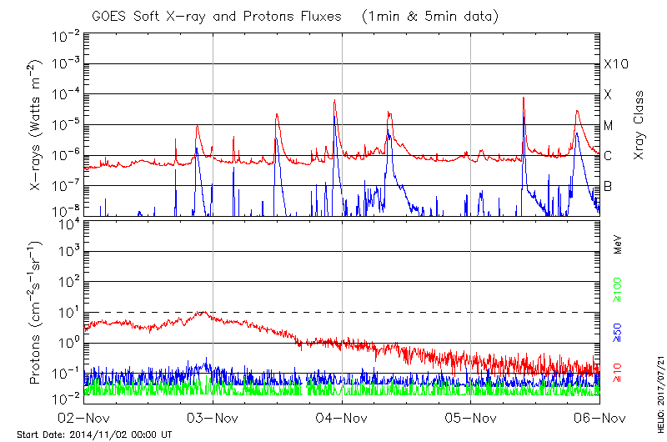Click the 10⁻³ tick label on X-ray axis
Image resolution: width=667 pixels, height=442 pixels.
coord(66,64)
